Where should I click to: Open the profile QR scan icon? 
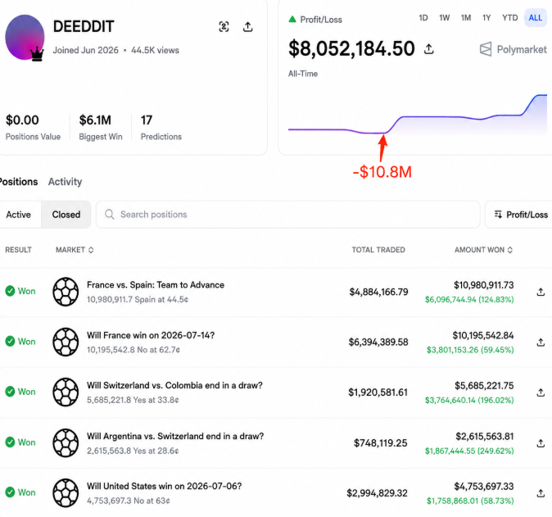coord(224,27)
